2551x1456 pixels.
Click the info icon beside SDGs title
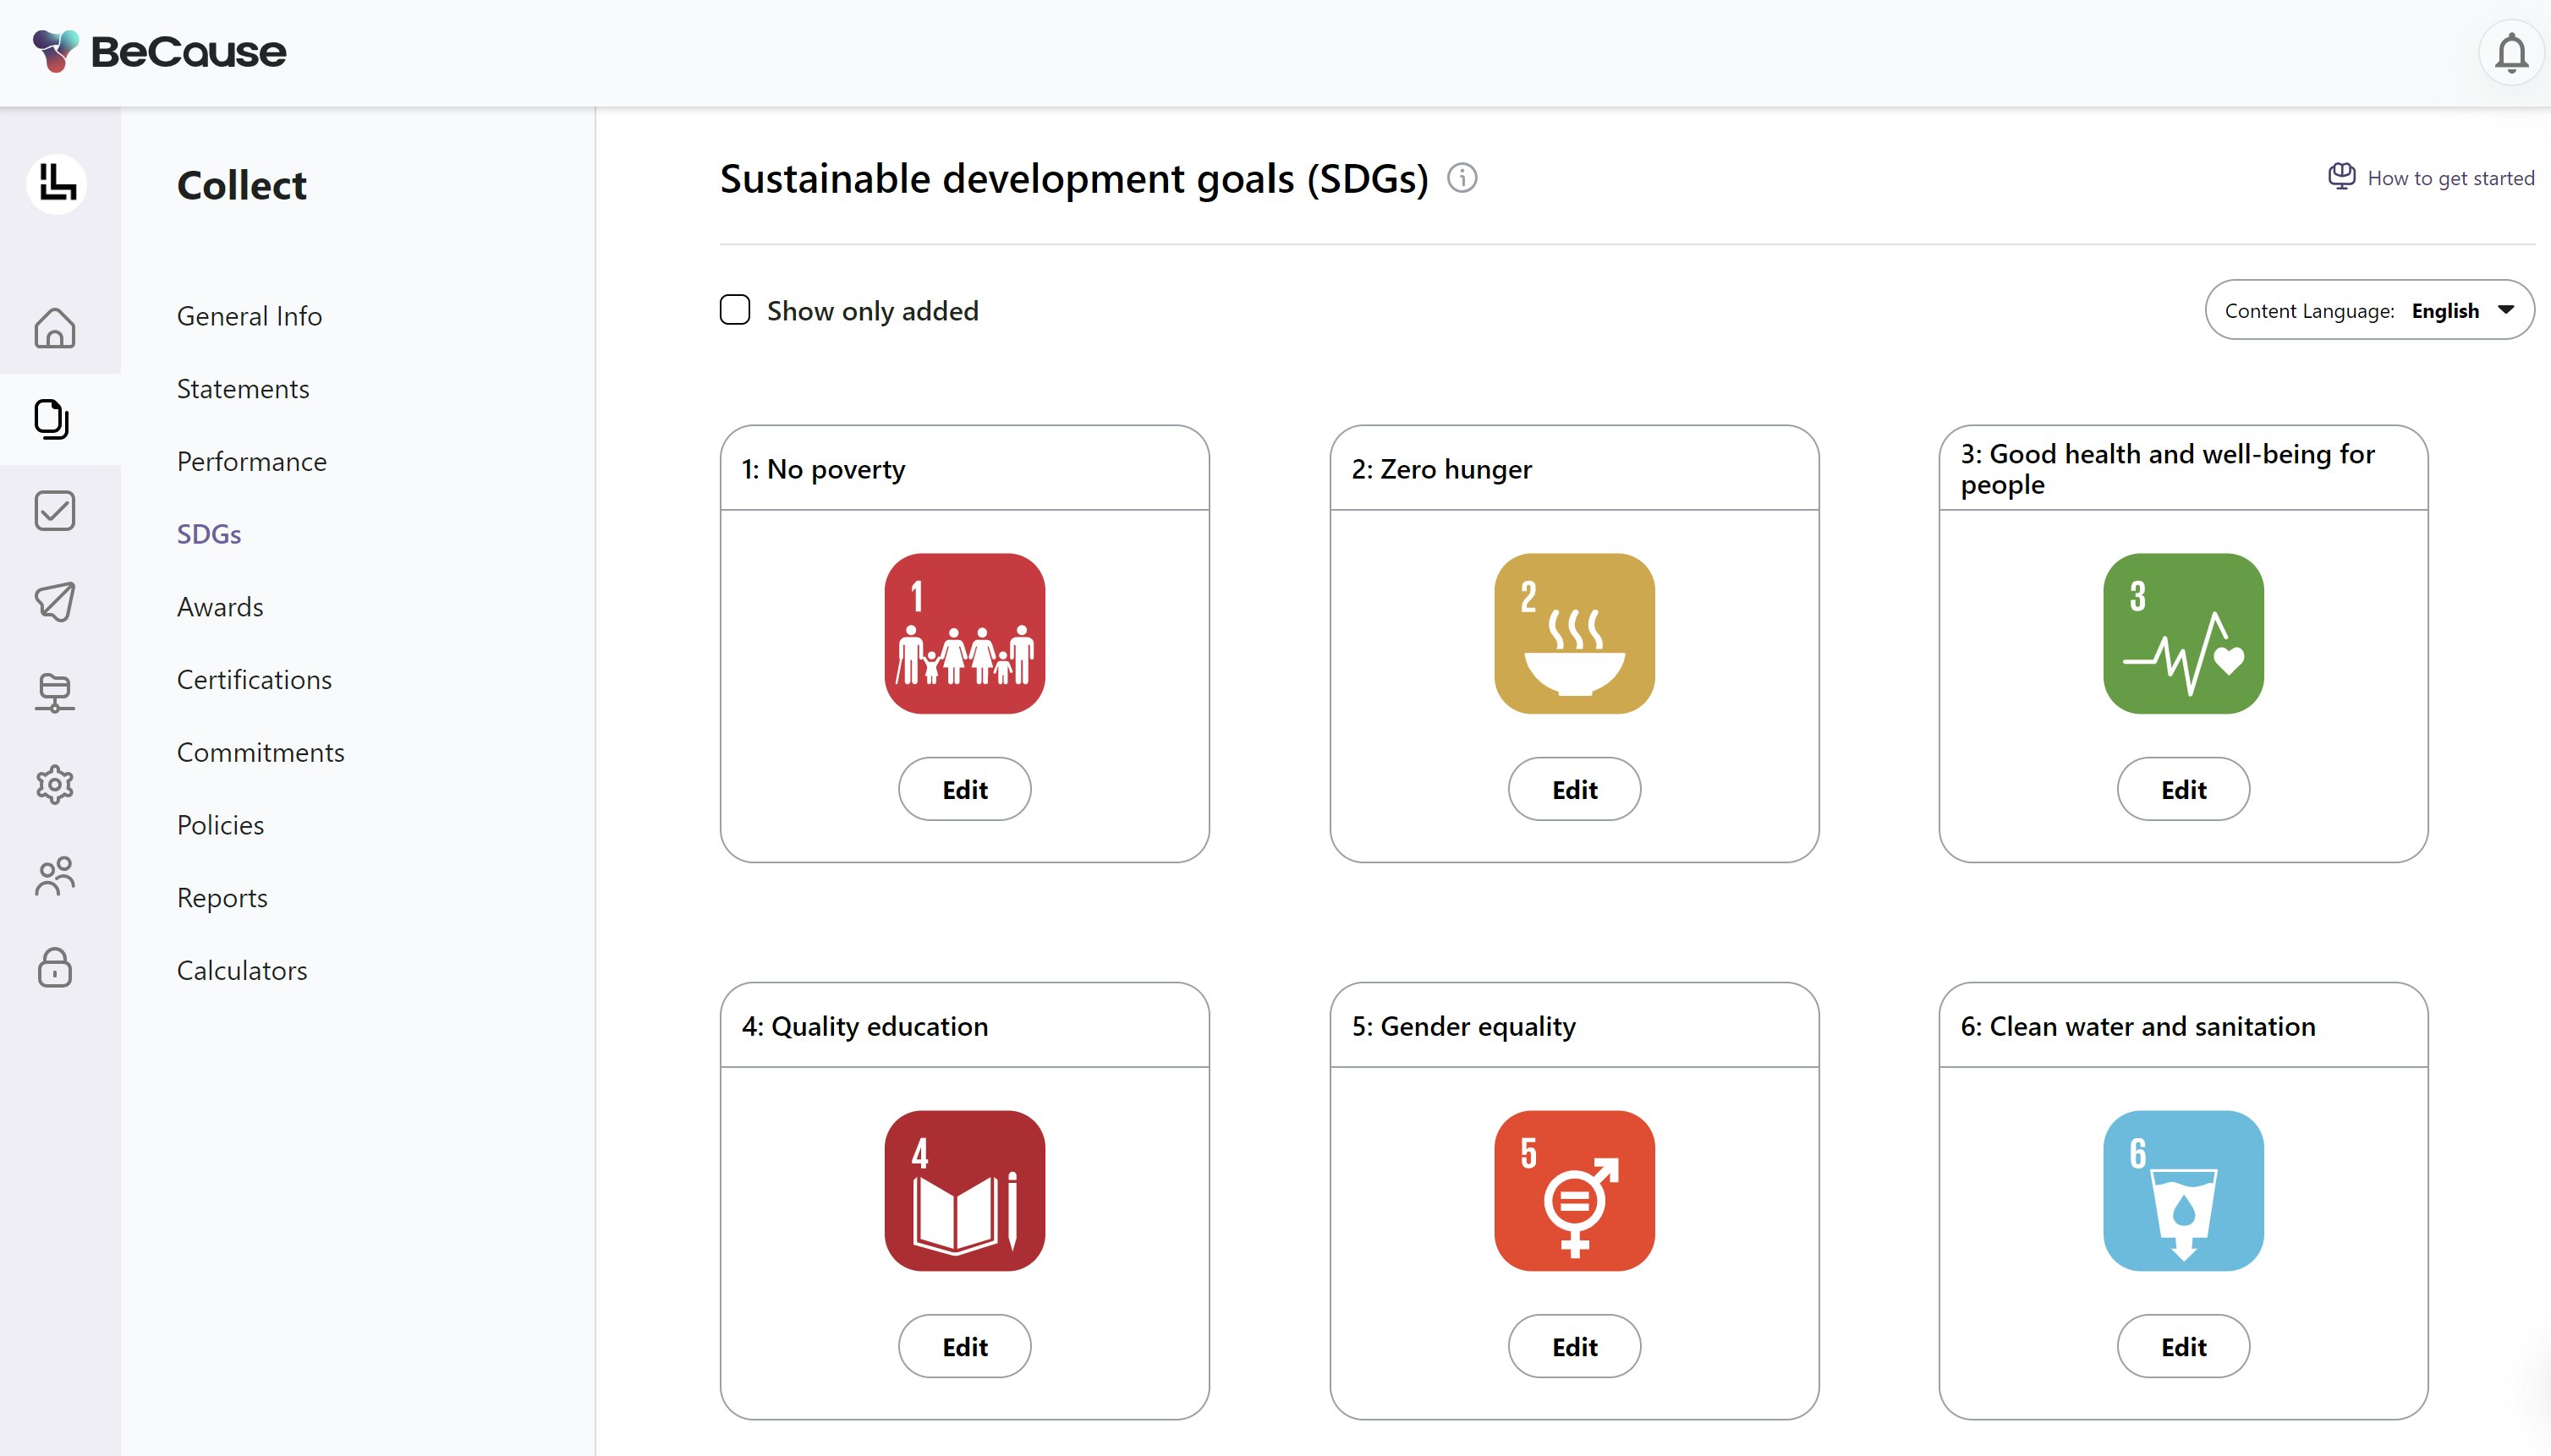pos(1462,178)
